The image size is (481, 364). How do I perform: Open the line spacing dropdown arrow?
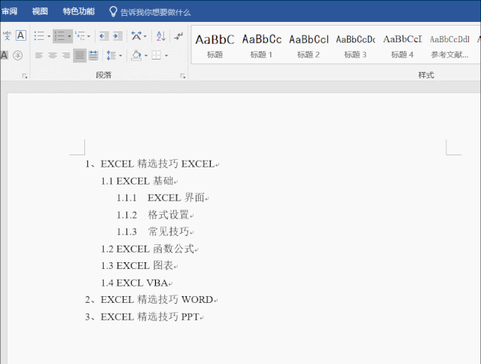coord(120,56)
